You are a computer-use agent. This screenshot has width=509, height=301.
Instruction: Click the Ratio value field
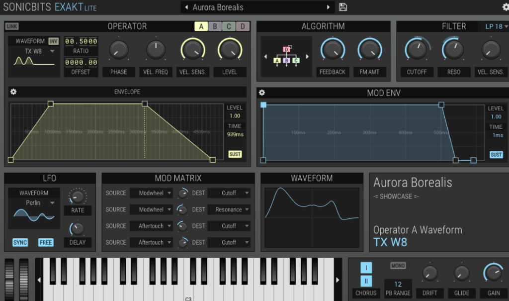click(81, 41)
